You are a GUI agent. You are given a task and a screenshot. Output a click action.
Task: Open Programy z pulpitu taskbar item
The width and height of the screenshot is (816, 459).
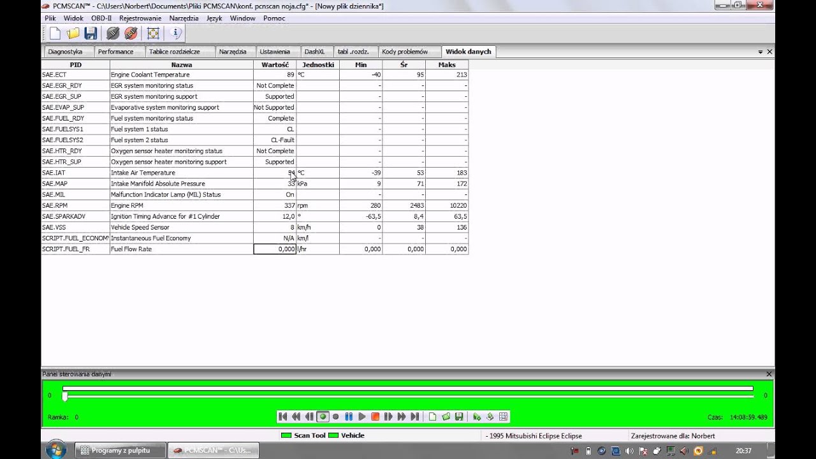coord(120,451)
